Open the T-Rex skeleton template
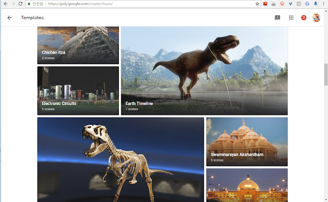Screen dimensions: 328x202 point(121,160)
